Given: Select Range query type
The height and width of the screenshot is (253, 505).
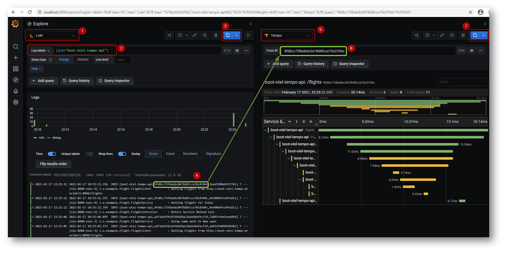Looking at the screenshot, I should coord(64,60).
